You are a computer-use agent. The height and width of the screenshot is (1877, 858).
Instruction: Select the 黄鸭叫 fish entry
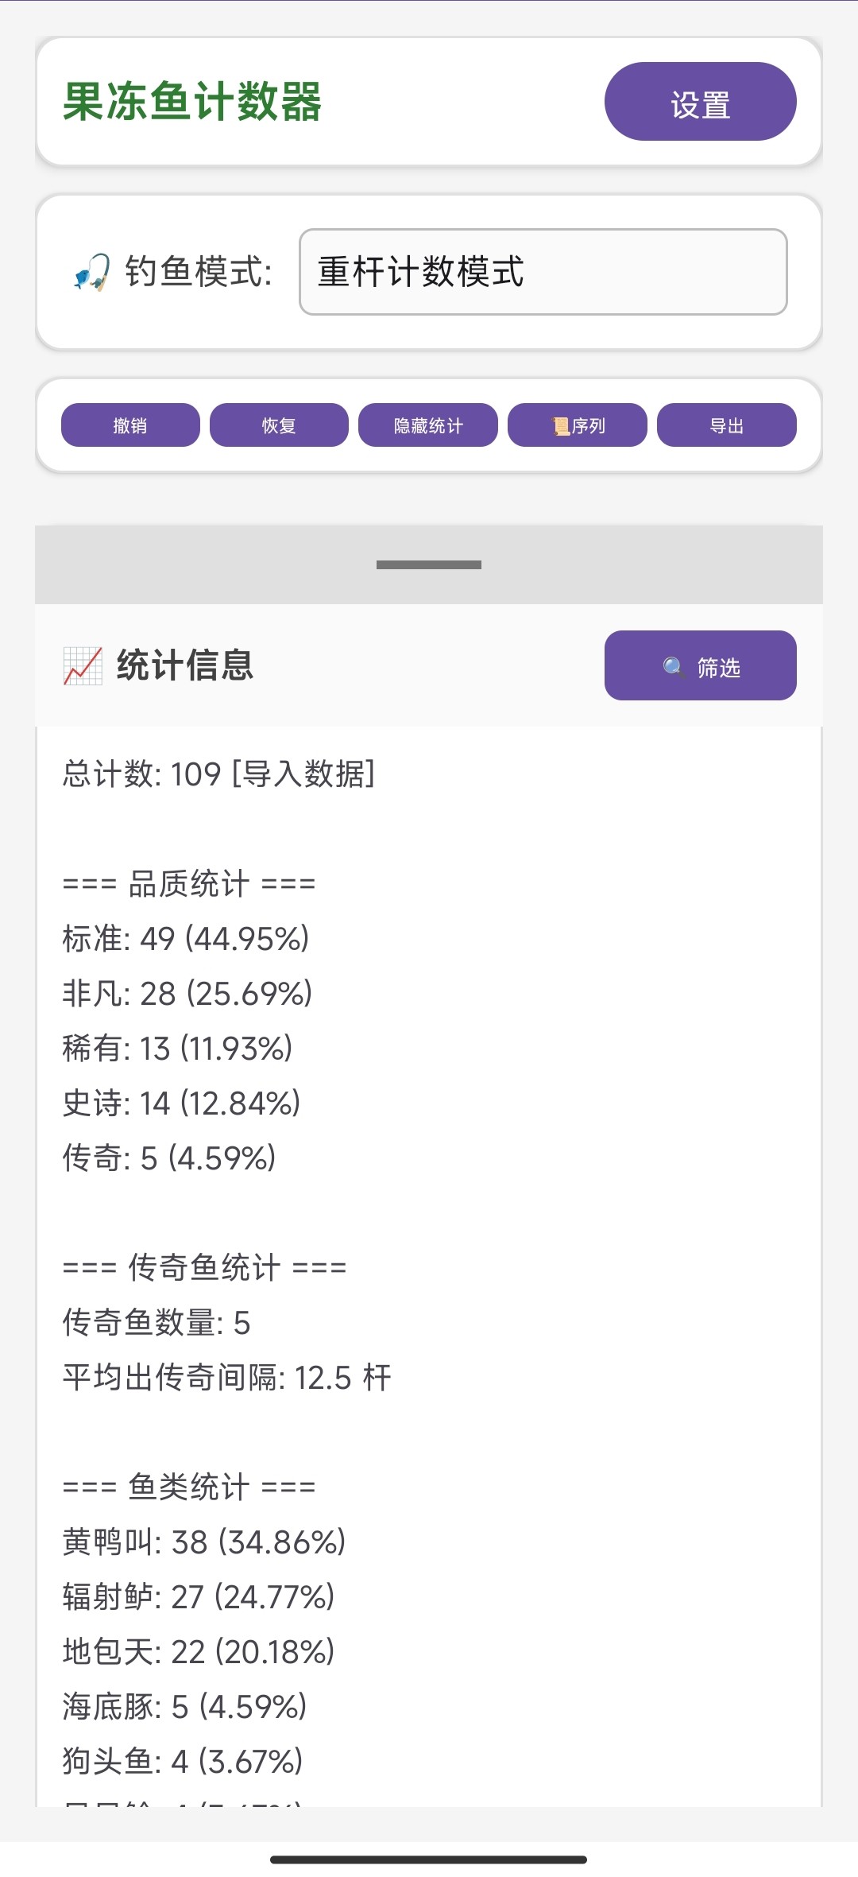[203, 1542]
